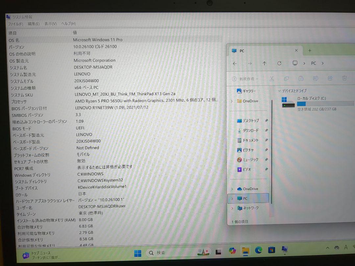This screenshot has height=266, width=355.
Task: Open ミュージック in the sidebar
Action: click(248, 160)
